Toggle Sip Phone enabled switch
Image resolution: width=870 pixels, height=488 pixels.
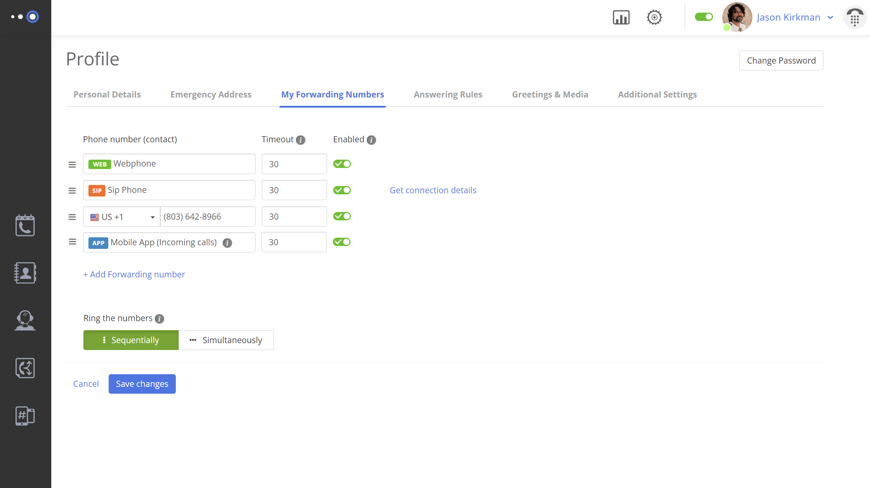pos(342,190)
